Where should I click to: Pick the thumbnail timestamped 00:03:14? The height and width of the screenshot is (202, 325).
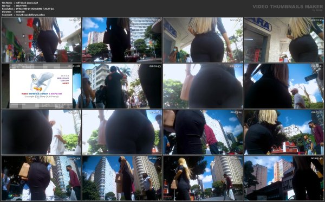point(203,132)
